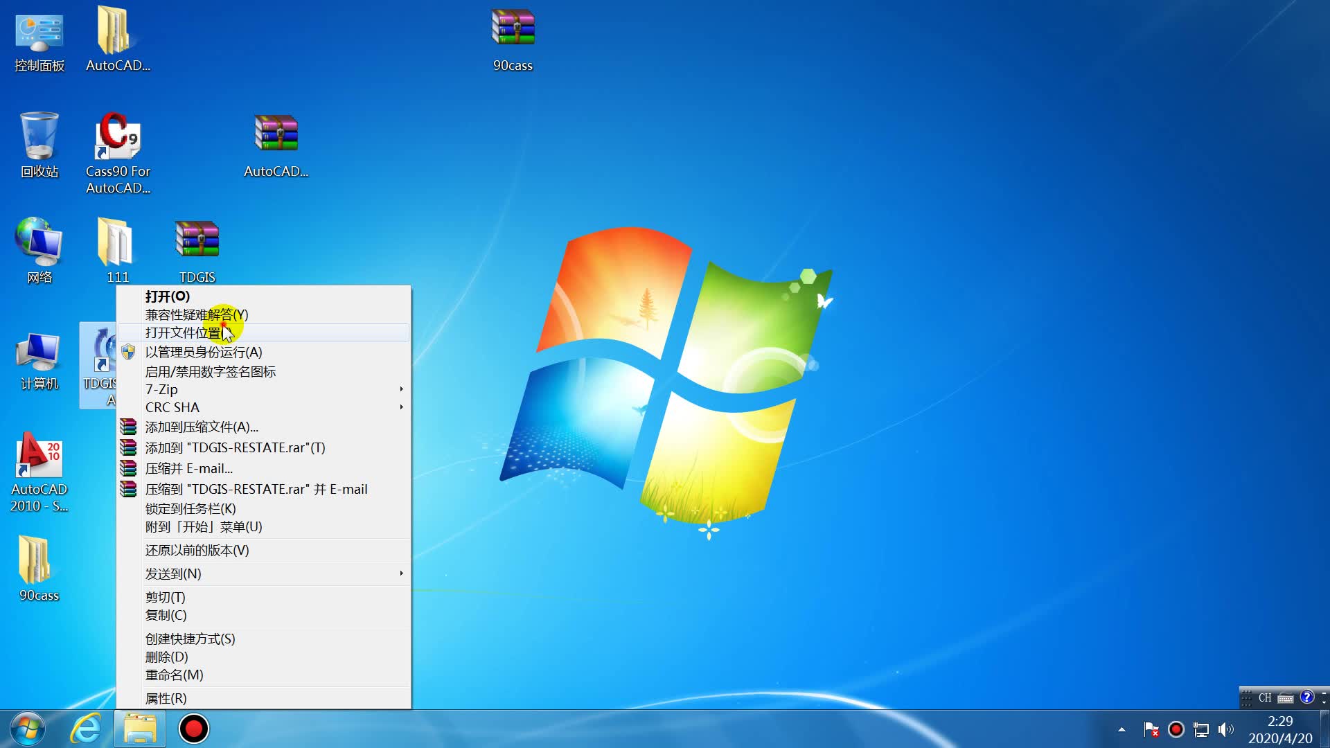Select the 回收站 recycle bin icon
This screenshot has width=1330, height=748.
[39, 145]
